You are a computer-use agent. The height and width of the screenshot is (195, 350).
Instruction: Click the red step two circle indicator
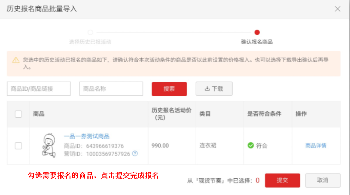coord(257,32)
